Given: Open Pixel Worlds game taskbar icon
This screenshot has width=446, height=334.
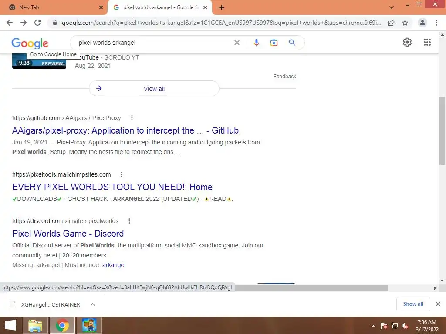Looking at the screenshot, I should click(x=89, y=325).
